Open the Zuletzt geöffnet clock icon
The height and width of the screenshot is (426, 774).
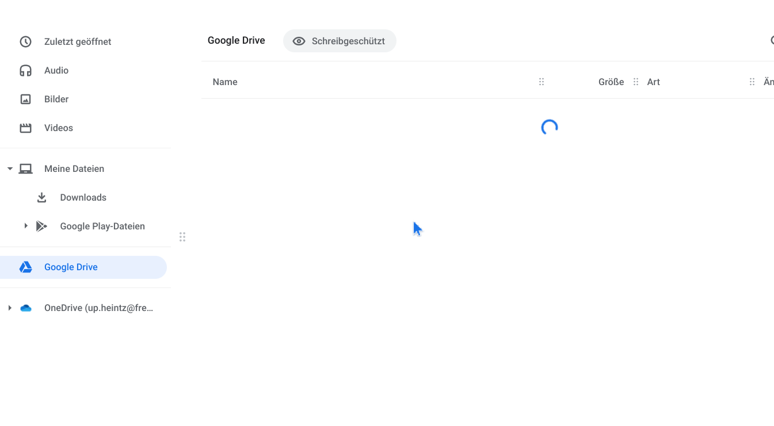[25, 41]
